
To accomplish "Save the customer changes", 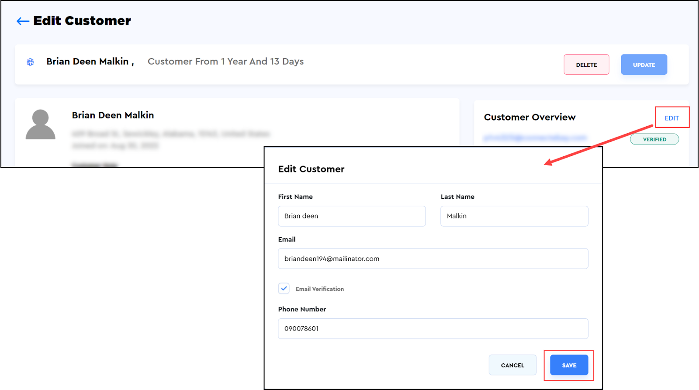I will pos(569,365).
